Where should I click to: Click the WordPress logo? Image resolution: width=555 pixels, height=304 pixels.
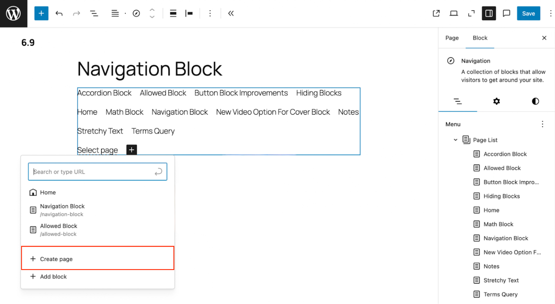click(x=13, y=13)
